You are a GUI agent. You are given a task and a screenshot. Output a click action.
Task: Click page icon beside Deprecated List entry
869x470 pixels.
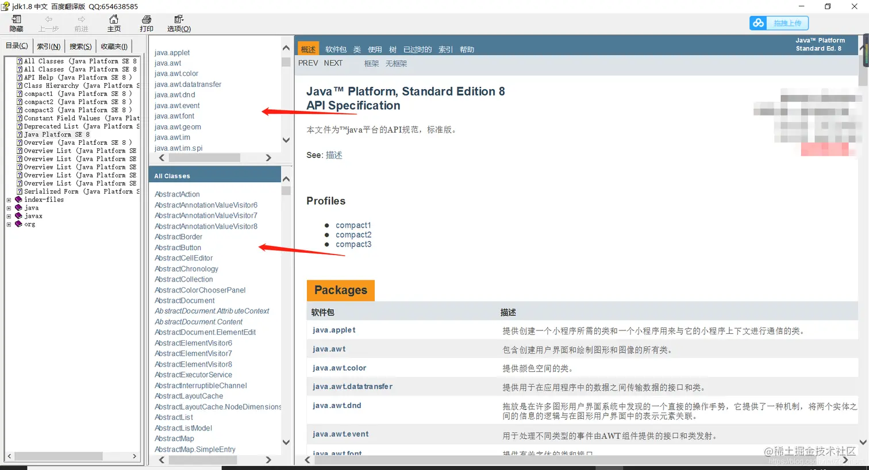point(20,126)
